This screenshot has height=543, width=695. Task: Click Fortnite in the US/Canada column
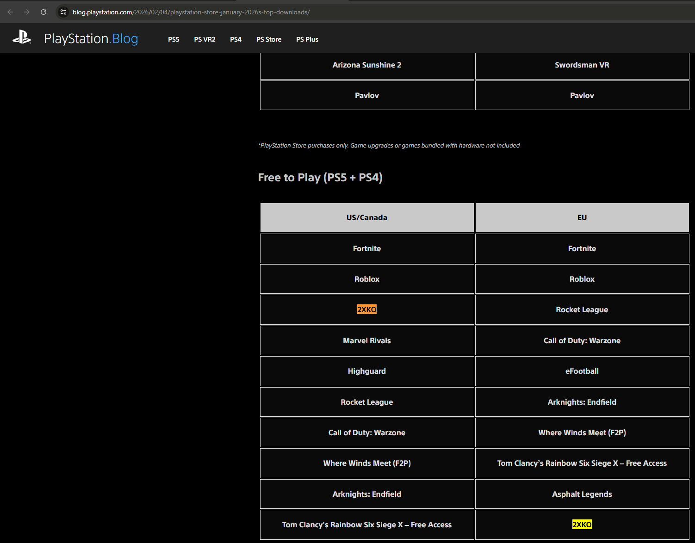tap(367, 248)
